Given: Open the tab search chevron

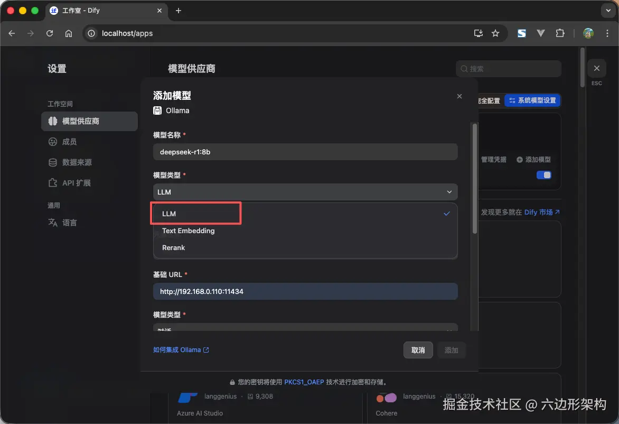Looking at the screenshot, I should [x=608, y=11].
